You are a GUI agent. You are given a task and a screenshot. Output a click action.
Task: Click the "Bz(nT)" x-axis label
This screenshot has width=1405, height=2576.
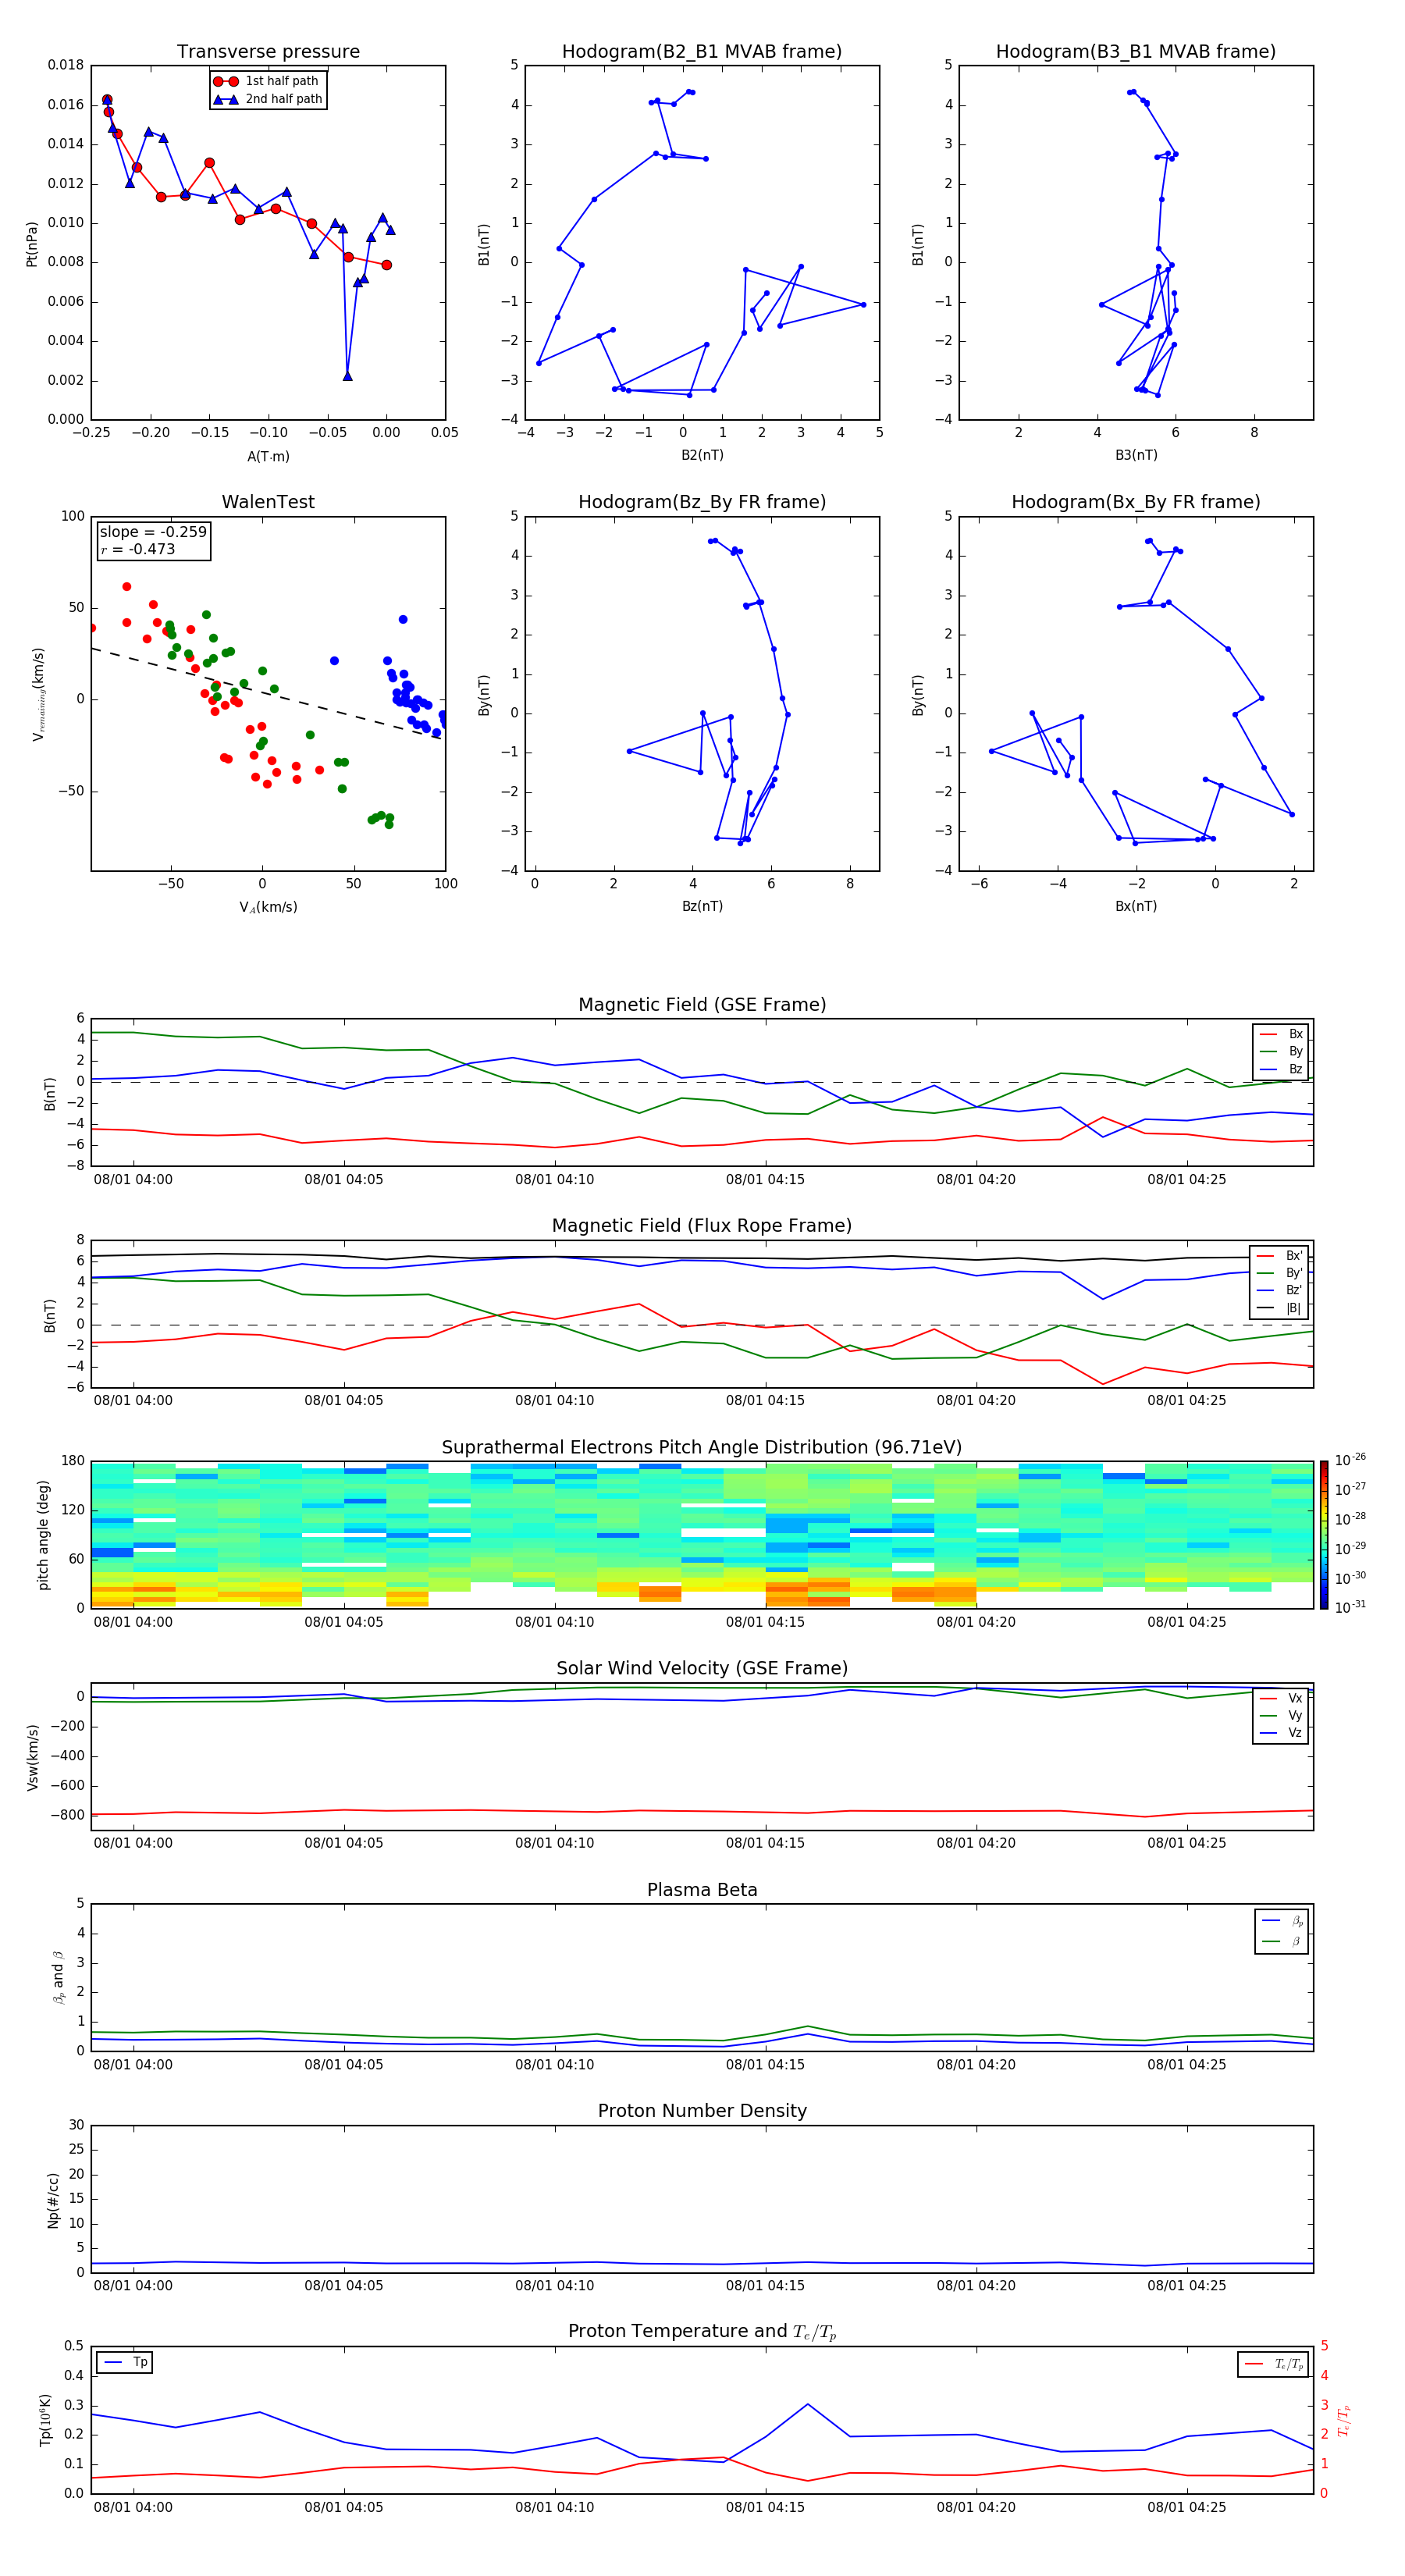click(x=702, y=906)
